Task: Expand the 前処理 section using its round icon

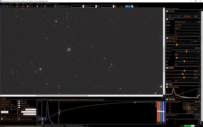Action: [167, 84]
